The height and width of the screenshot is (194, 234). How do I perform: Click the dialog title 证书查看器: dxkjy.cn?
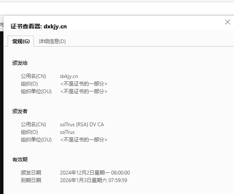39,27
